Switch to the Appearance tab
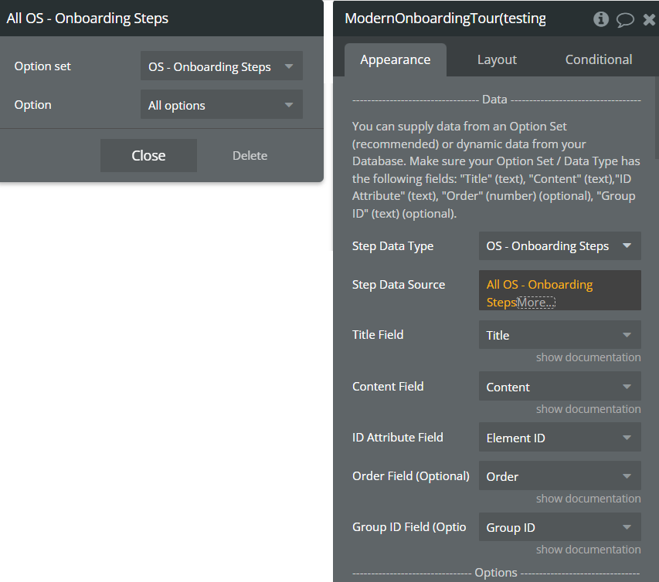Image resolution: width=659 pixels, height=582 pixels. tap(395, 59)
